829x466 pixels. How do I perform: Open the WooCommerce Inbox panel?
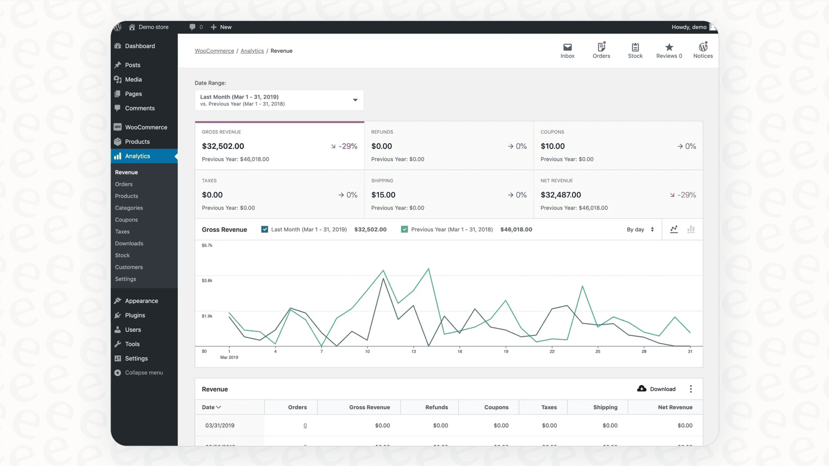pyautogui.click(x=567, y=49)
